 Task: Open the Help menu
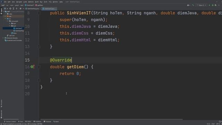pyautogui.click(x=61, y=2)
